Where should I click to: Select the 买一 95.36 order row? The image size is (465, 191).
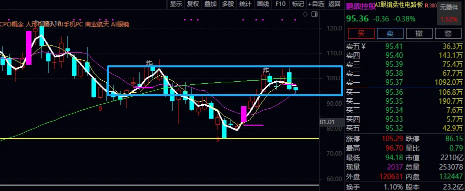[404, 92]
